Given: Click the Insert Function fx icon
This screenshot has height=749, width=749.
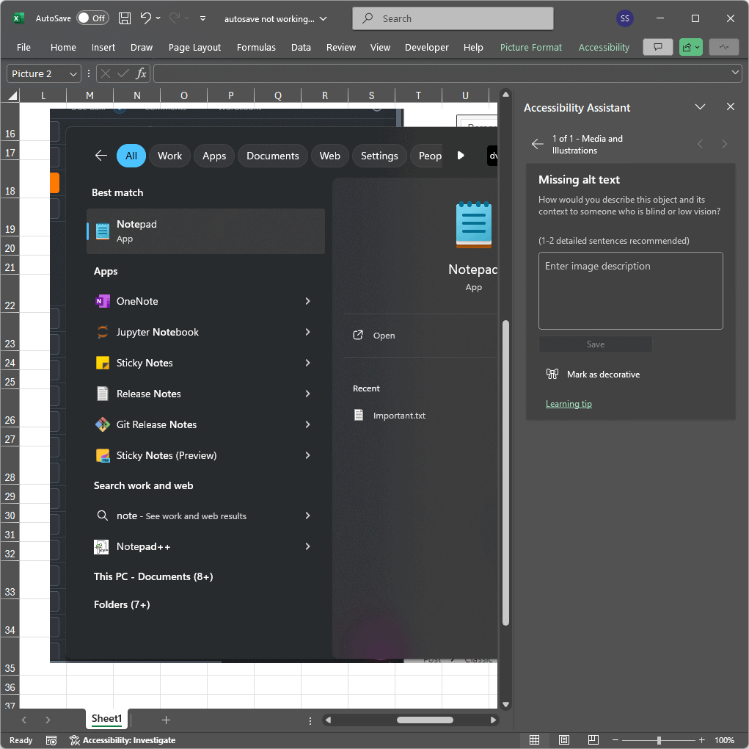Looking at the screenshot, I should click(141, 73).
